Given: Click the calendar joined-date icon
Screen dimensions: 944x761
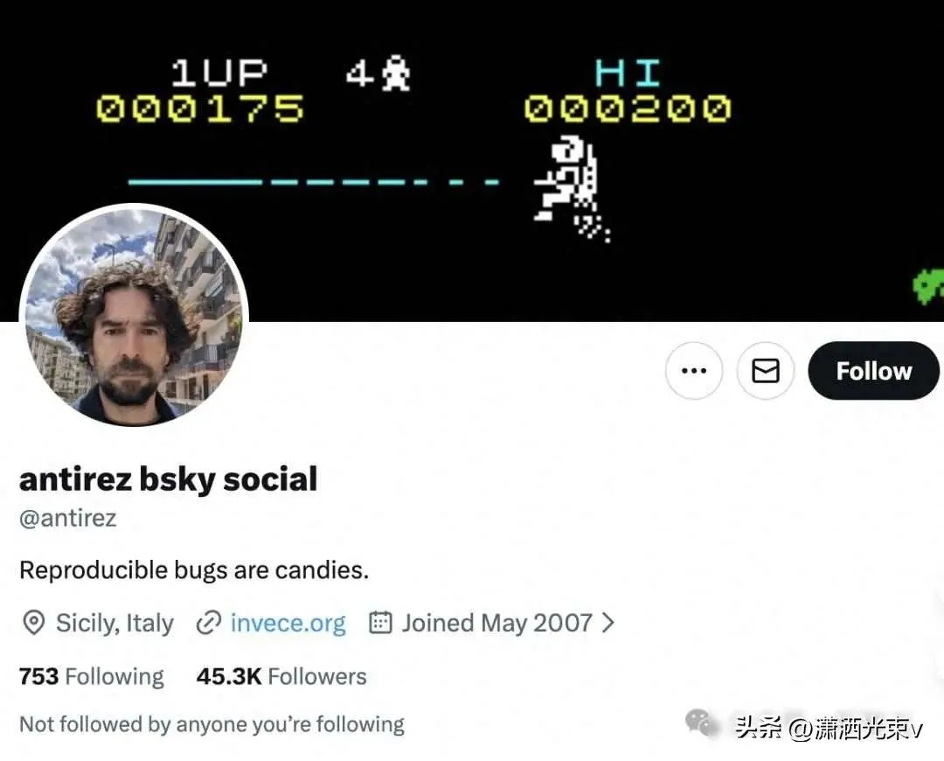Looking at the screenshot, I should point(380,623).
